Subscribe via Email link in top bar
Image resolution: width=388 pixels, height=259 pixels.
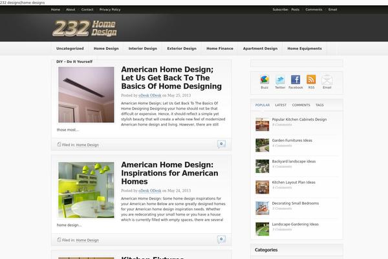pyautogui.click(x=332, y=10)
